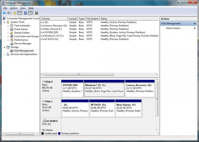Expand the Event Viewer node
199x142 pixels.
click(8, 29)
